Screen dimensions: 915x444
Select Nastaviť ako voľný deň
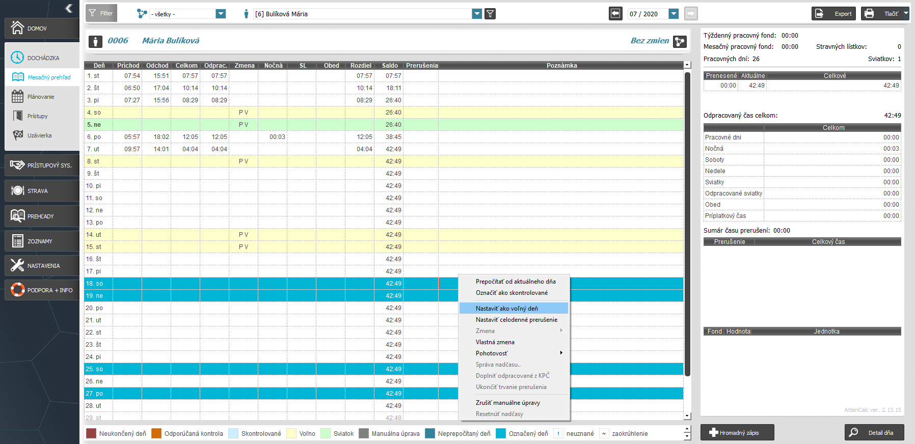coord(514,308)
